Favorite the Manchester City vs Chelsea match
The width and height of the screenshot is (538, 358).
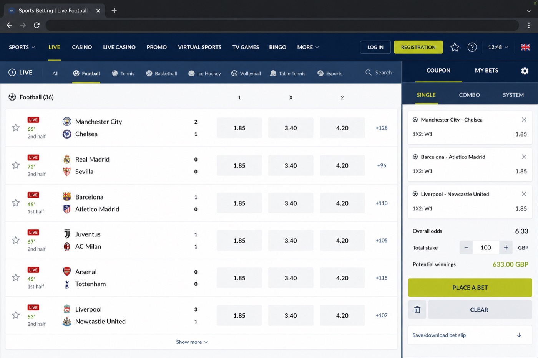click(16, 128)
